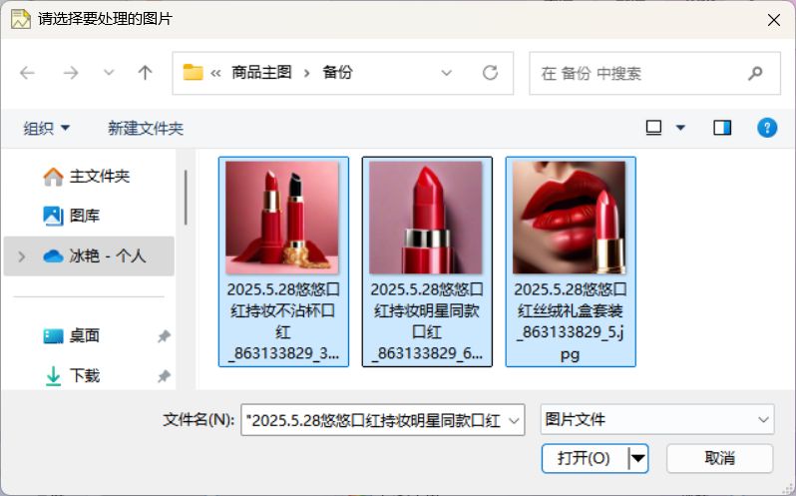Image resolution: width=796 pixels, height=496 pixels.
Task: Click the dialog title icon
Action: click(21, 19)
